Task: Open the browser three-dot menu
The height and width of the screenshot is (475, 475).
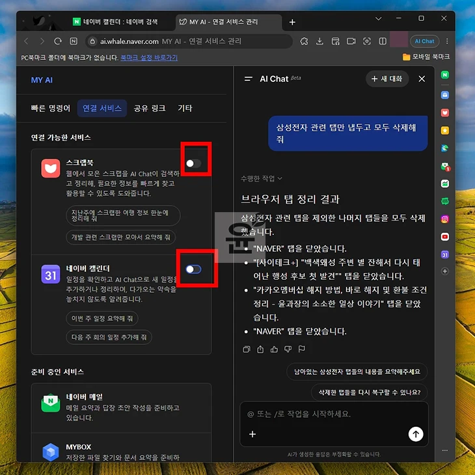Action: pos(447,41)
